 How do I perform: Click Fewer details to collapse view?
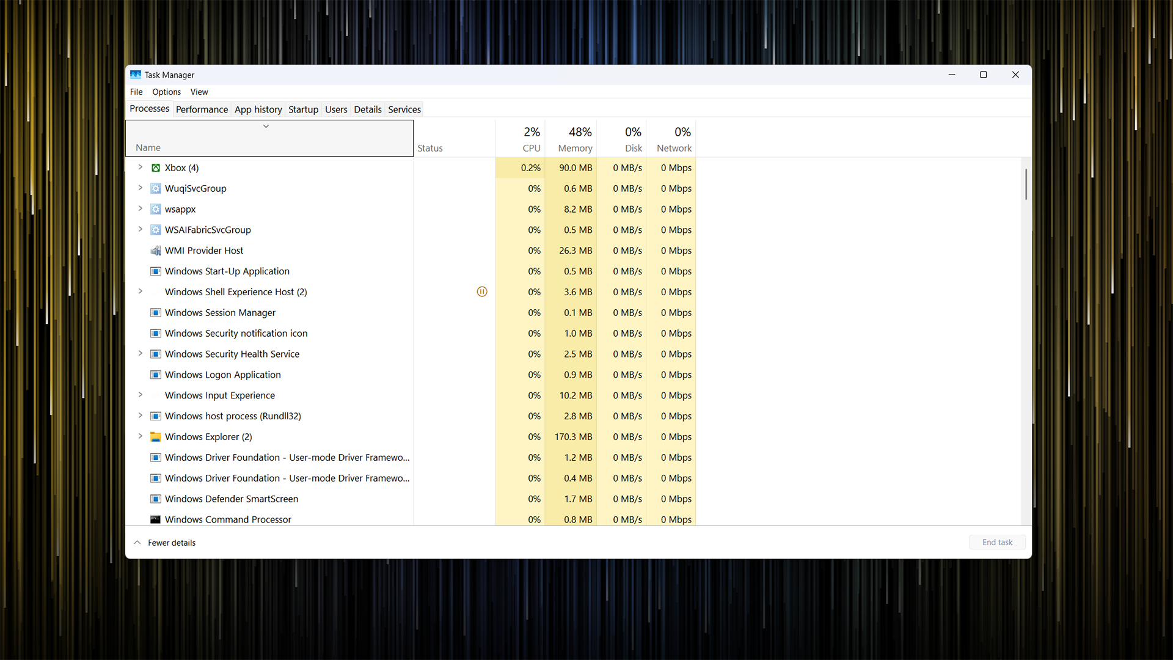165,543
